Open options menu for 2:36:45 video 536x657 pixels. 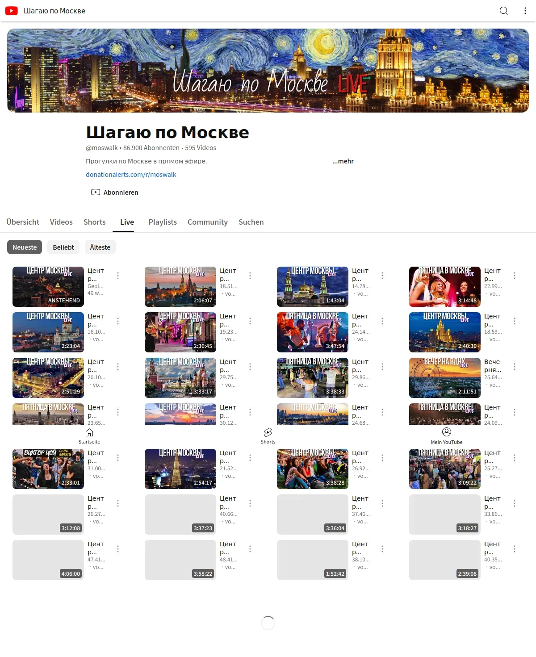(250, 321)
